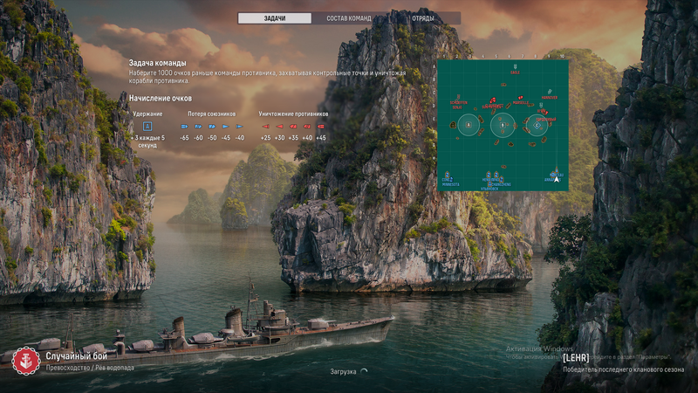The image size is (698, 393).
Task: Click the "+ 3 каждые 5 секунд" text
Action: 147,141
